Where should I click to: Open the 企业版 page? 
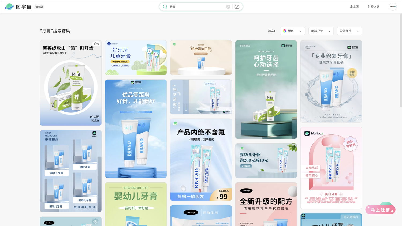[x=354, y=7]
